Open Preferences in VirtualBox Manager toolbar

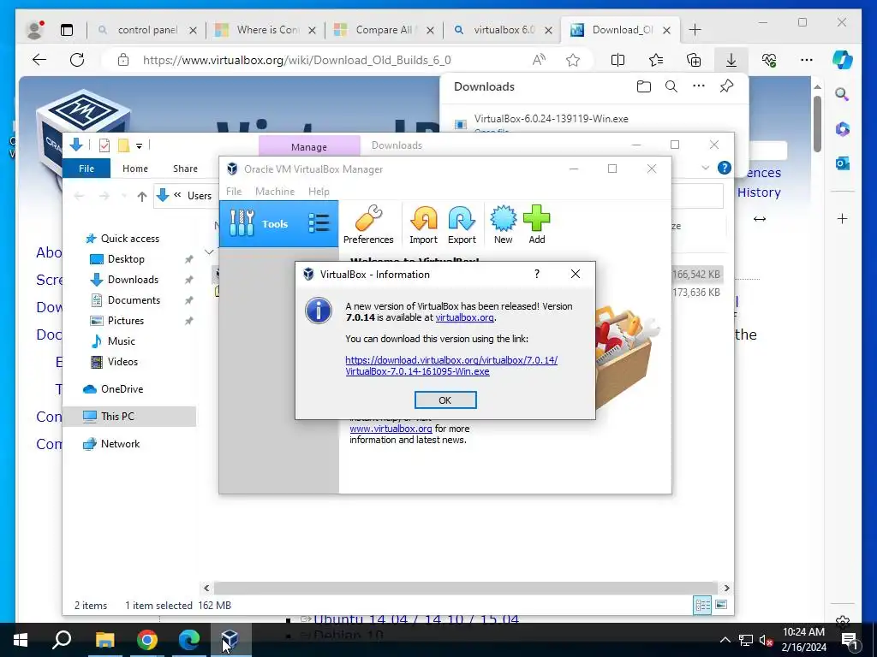(x=368, y=225)
